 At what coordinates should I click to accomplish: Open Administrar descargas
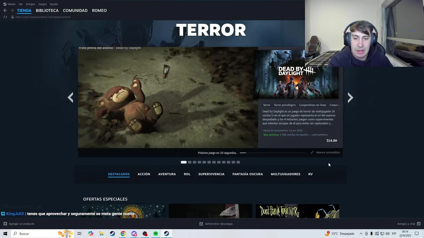coord(219,224)
